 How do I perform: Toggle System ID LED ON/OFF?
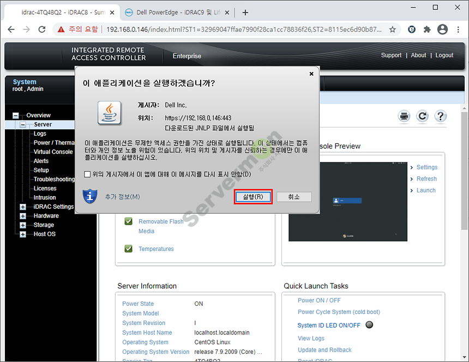tap(329, 325)
